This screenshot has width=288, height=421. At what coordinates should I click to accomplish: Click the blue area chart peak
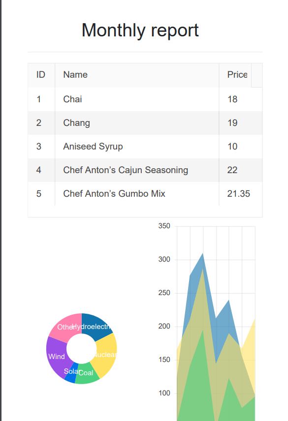(x=202, y=255)
